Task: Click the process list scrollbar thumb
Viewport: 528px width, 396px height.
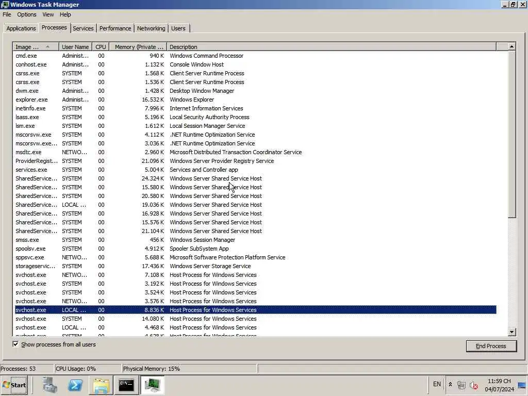Action: [511, 135]
